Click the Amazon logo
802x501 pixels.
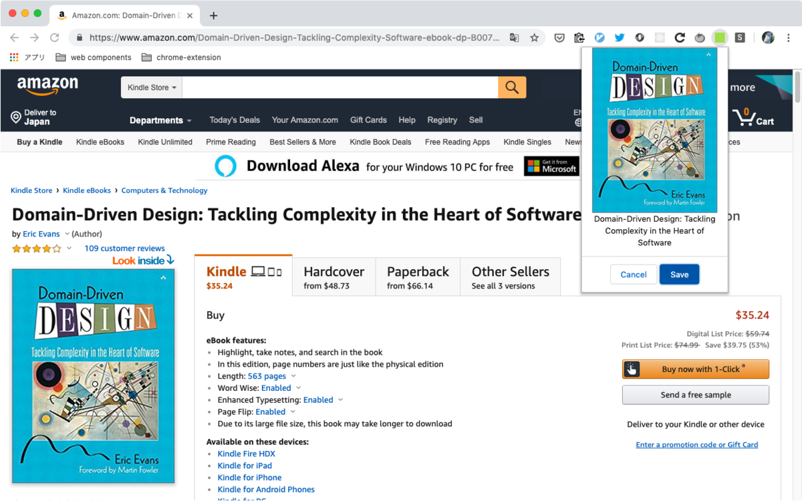[47, 86]
